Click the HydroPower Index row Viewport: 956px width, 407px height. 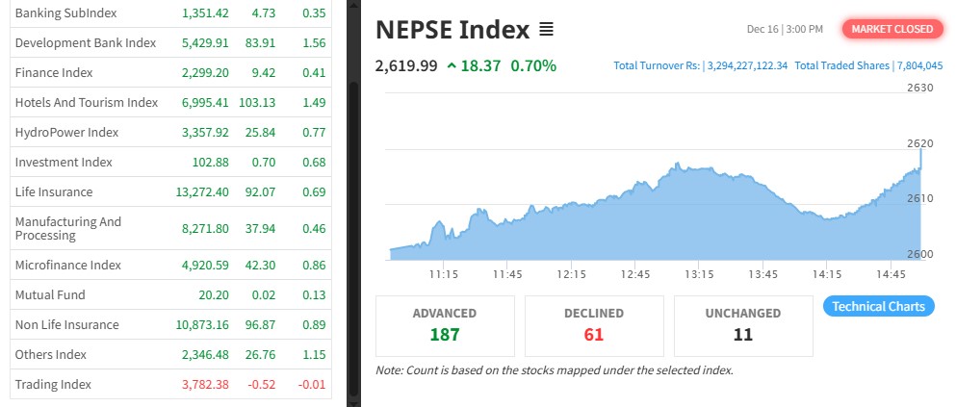(66, 133)
